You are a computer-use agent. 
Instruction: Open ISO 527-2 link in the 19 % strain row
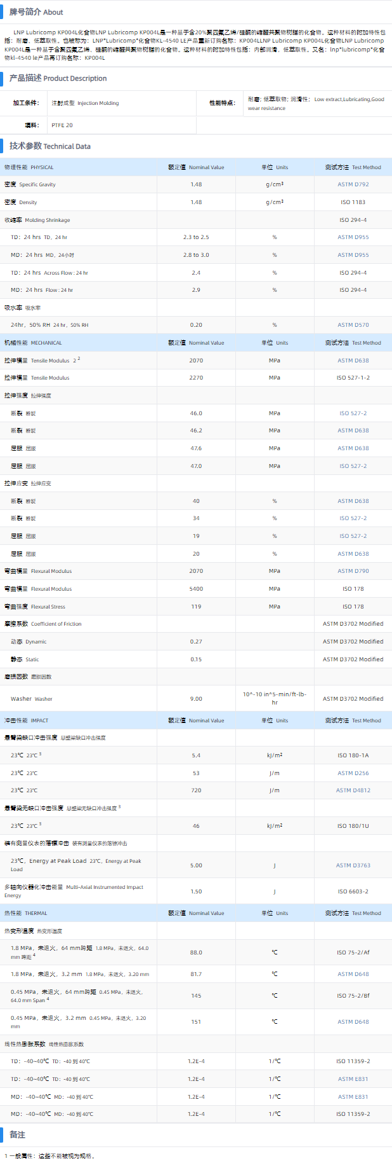pos(353,536)
